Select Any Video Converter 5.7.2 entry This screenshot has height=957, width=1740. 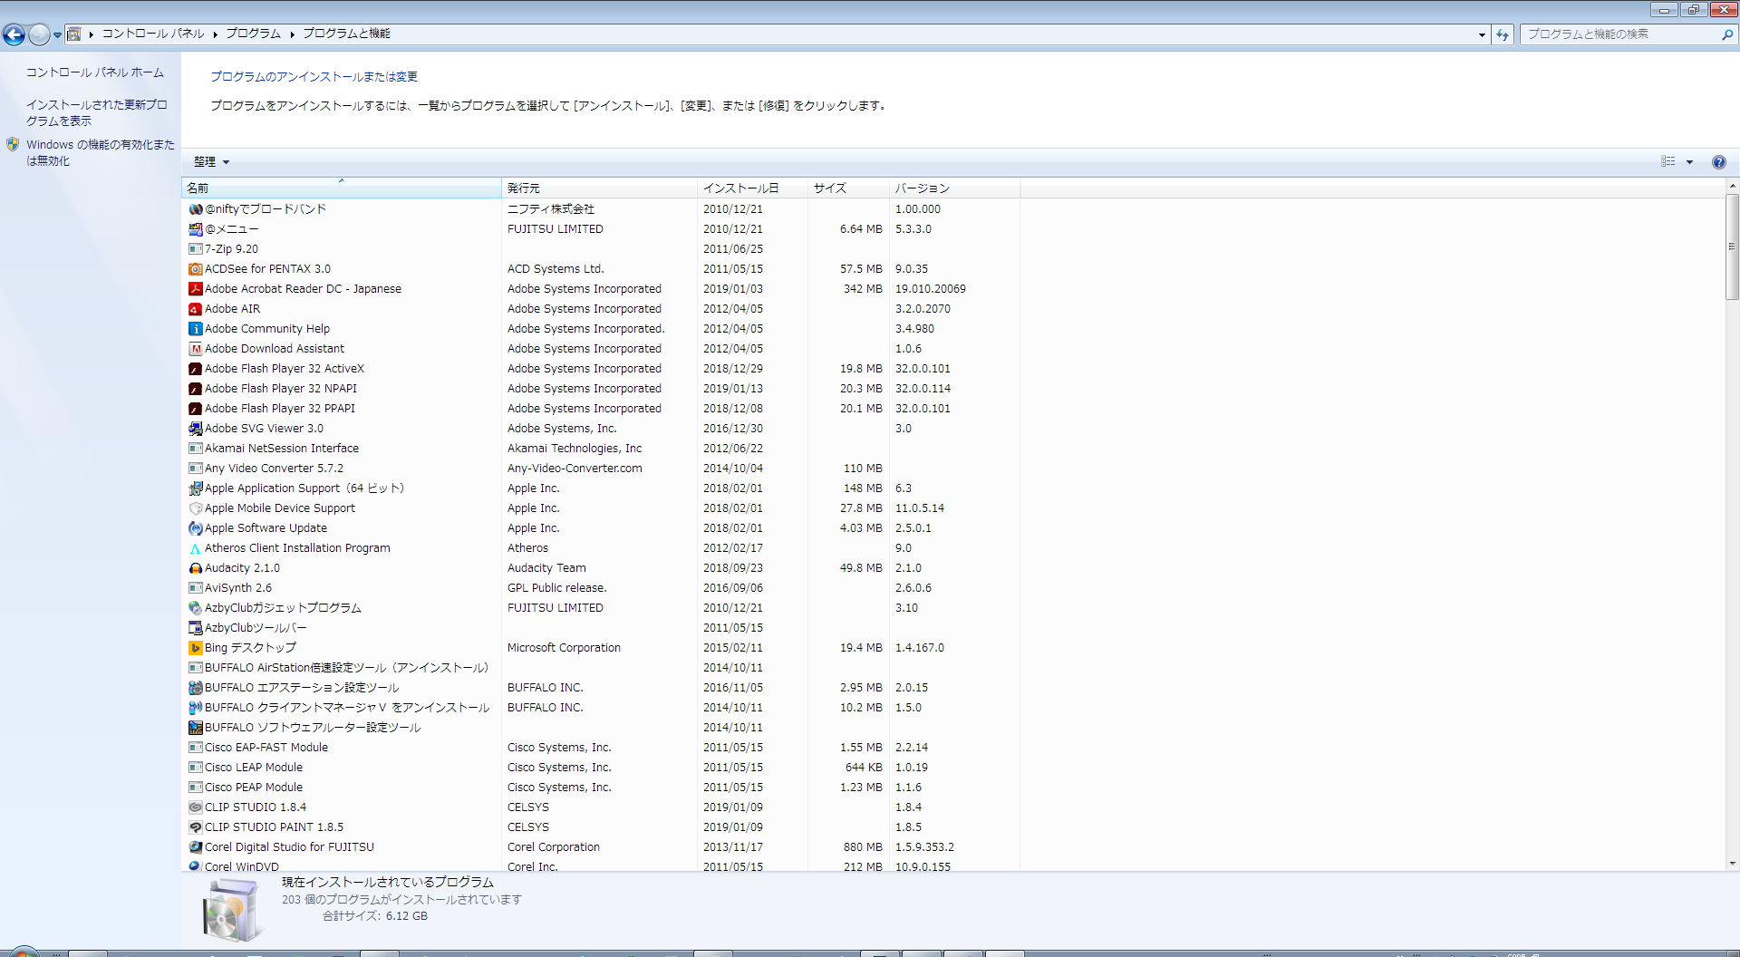coord(601,469)
